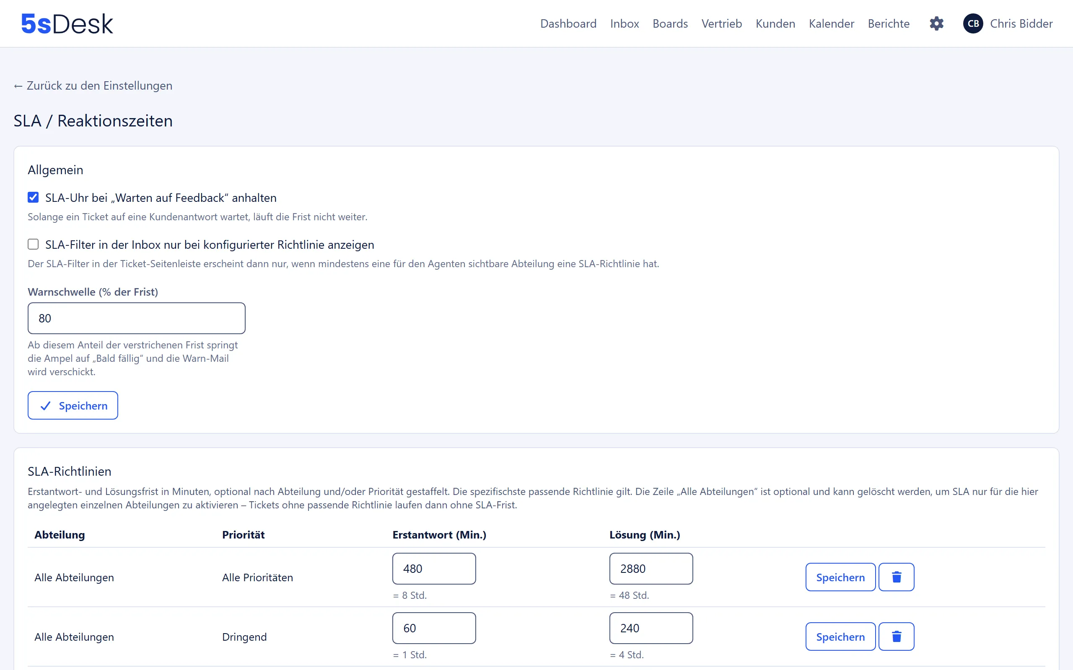Delete the Alle Prioritäten policy row
The width and height of the screenshot is (1073, 670).
click(896, 577)
